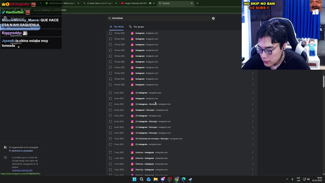
Task: Open the plain 'Instagram' 8 nov history entry
Action: (140, 98)
